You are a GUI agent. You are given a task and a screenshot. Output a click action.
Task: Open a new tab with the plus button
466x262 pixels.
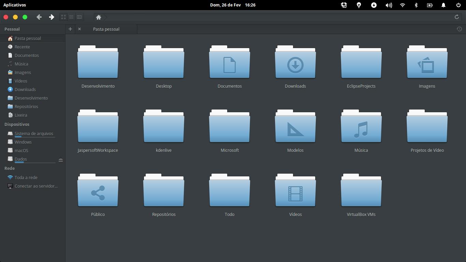pyautogui.click(x=70, y=29)
